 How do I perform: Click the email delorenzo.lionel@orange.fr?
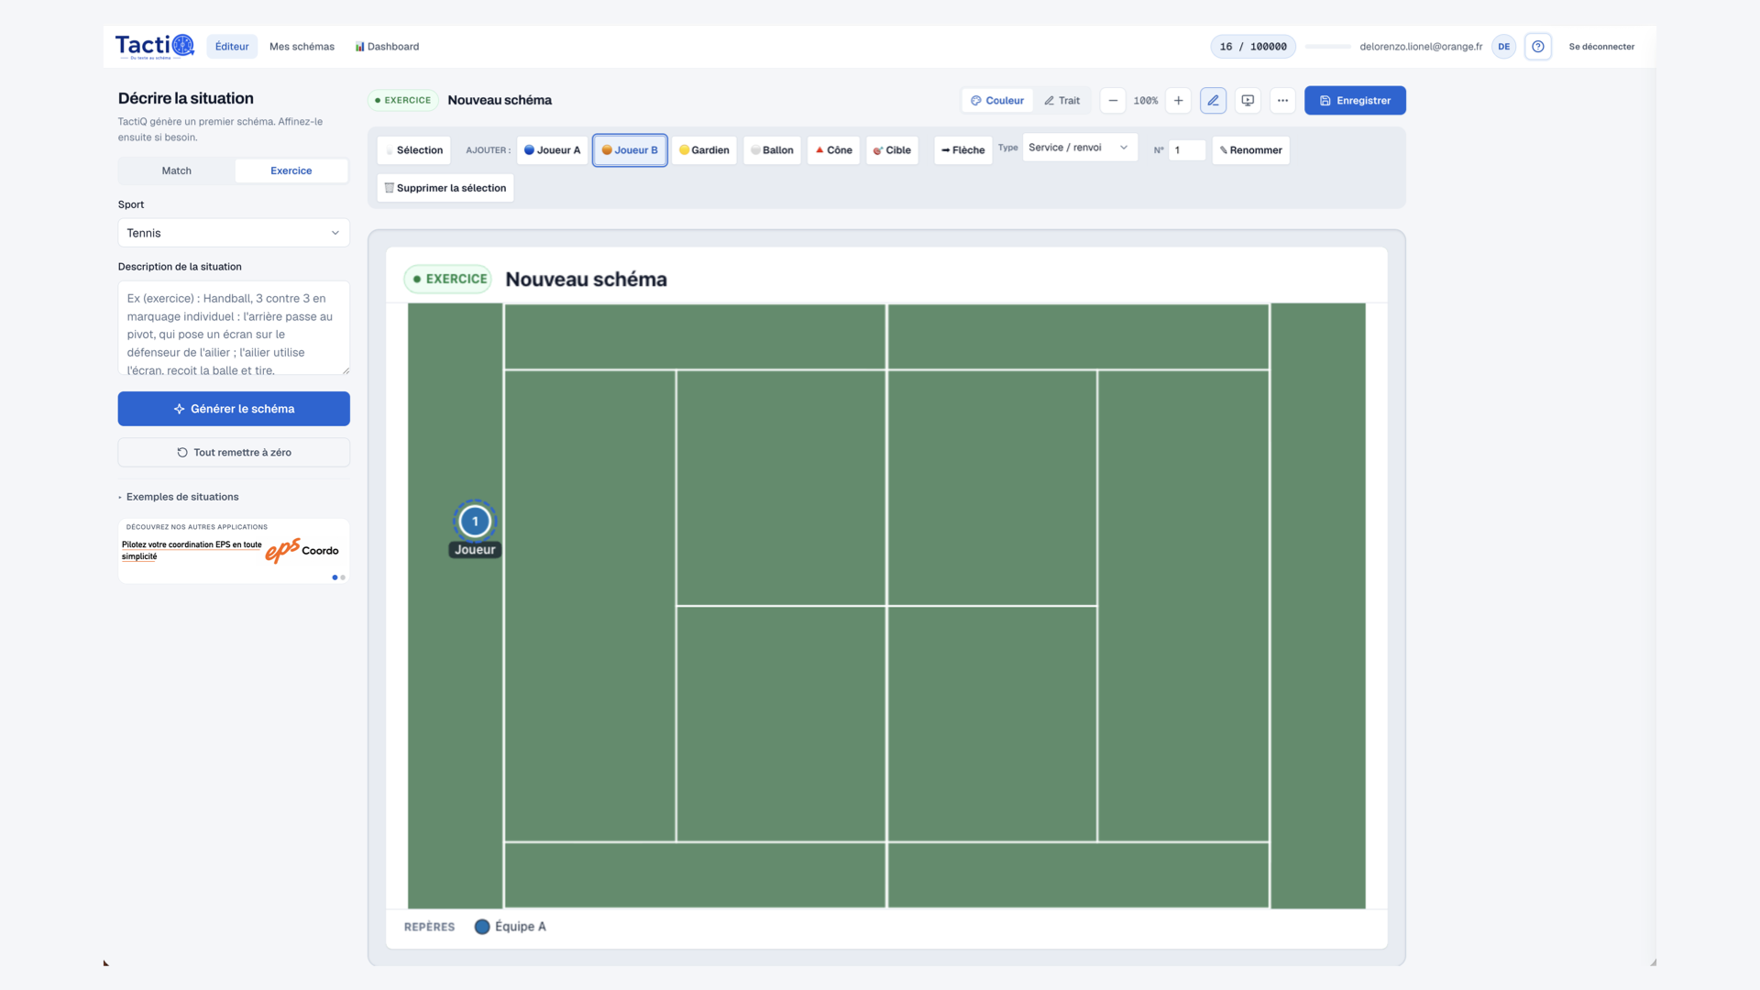[1421, 47]
